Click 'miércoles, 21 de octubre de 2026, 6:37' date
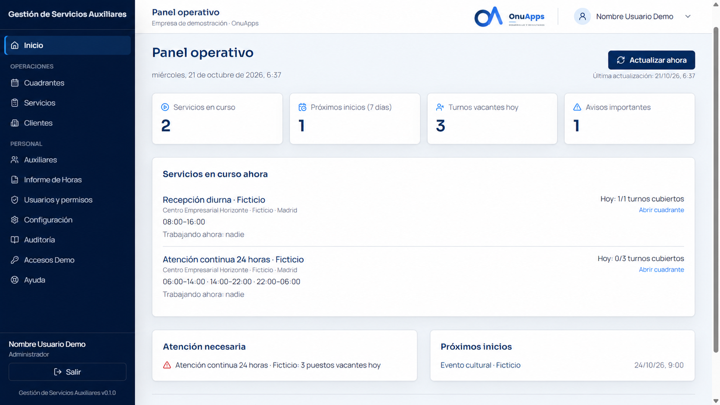This screenshot has height=405, width=720. click(217, 75)
